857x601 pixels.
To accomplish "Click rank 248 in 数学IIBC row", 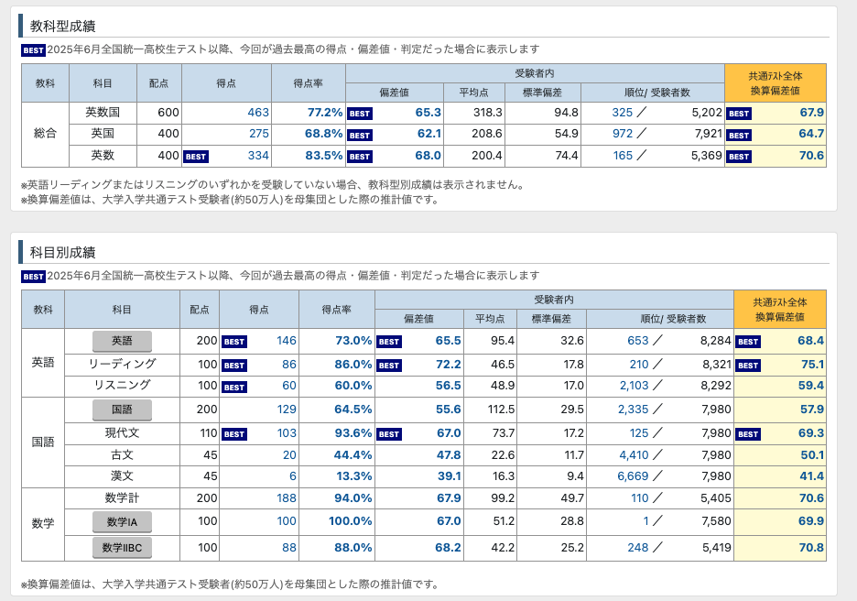I will tap(638, 548).
